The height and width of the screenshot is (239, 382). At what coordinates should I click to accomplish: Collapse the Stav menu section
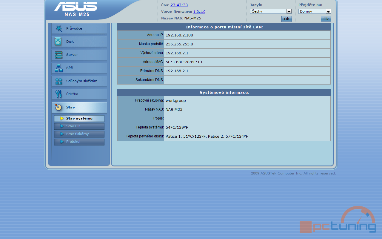pos(79,107)
